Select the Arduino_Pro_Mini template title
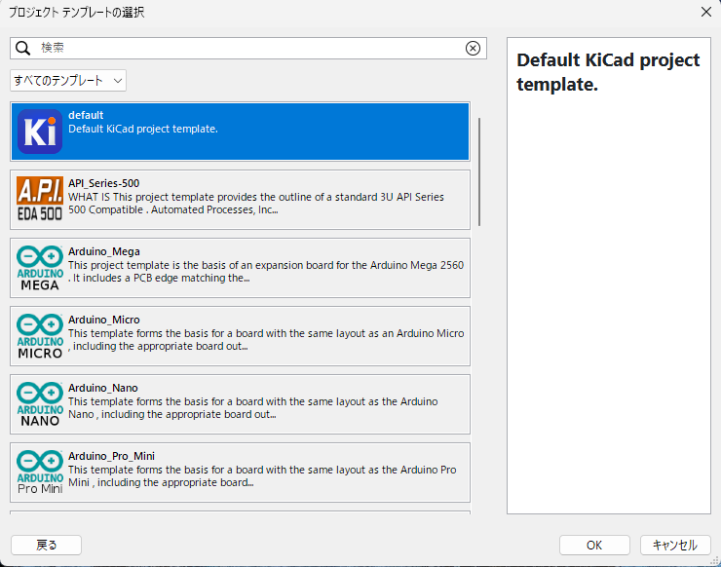Viewport: 721px width, 567px height. click(111, 456)
